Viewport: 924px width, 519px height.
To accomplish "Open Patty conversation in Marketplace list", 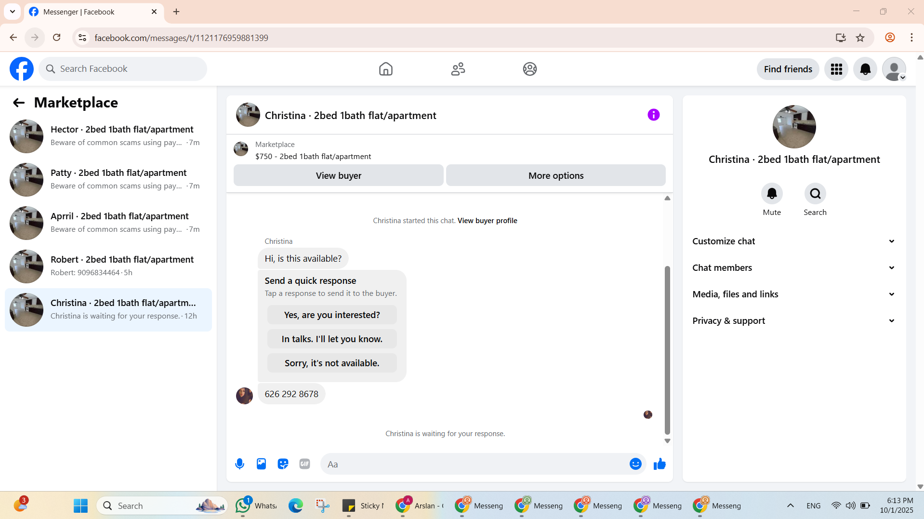I will click(108, 180).
